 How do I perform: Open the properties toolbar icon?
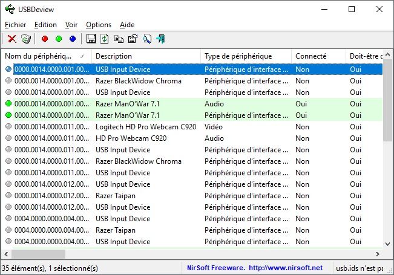pos(133,39)
